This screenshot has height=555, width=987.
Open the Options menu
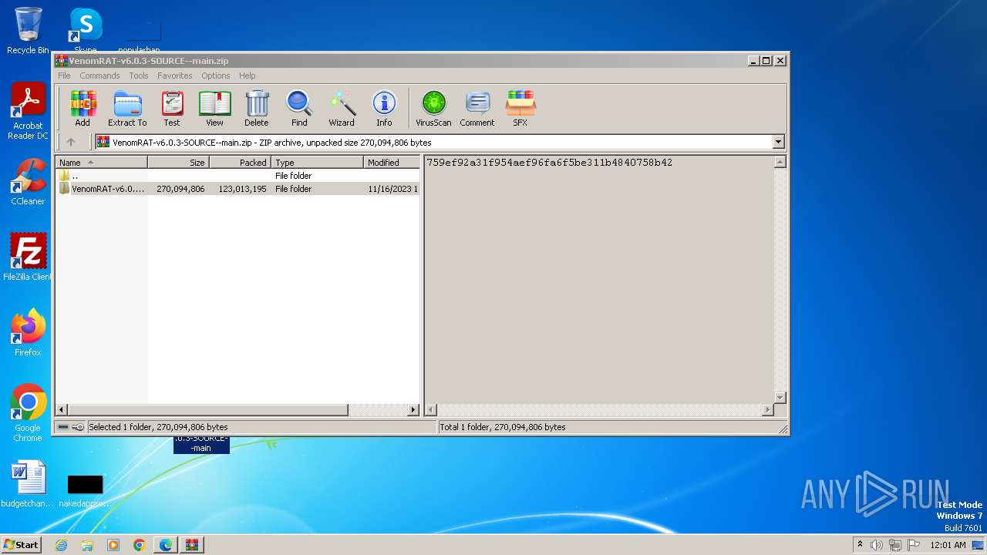[216, 76]
